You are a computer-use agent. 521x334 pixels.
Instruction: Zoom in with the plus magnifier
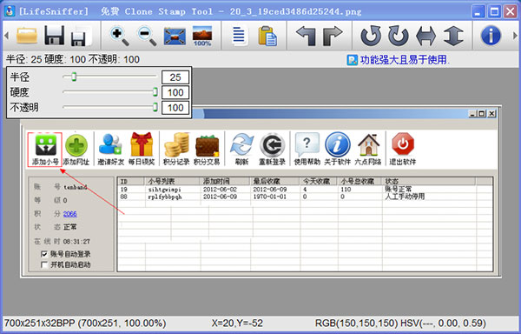point(119,36)
